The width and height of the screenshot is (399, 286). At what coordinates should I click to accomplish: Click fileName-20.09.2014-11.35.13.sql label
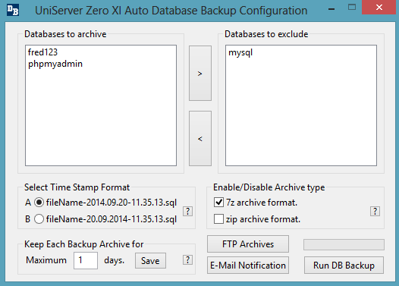112,219
